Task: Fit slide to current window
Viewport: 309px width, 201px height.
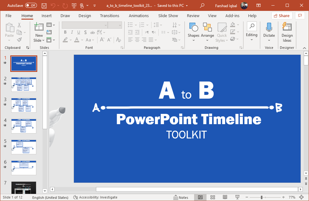Action: [x=301, y=197]
